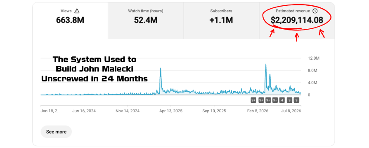Open the '4' video marker badge
The width and height of the screenshot is (369, 148).
point(282,100)
